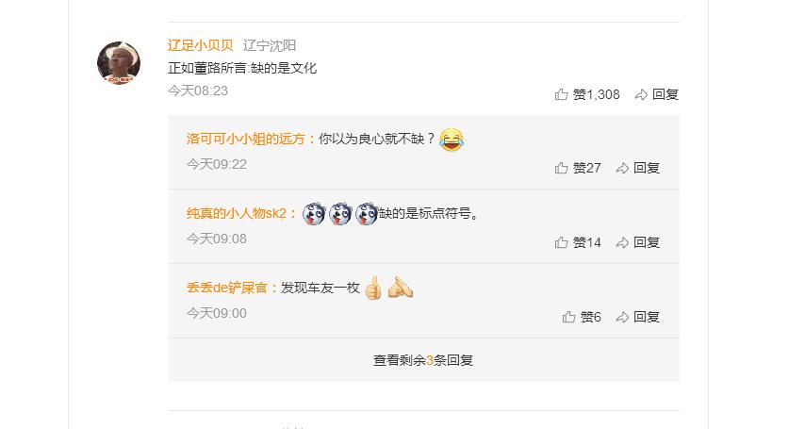Click the reply arrow next to 赞14
Screen dimensions: 805x429
tap(622, 242)
